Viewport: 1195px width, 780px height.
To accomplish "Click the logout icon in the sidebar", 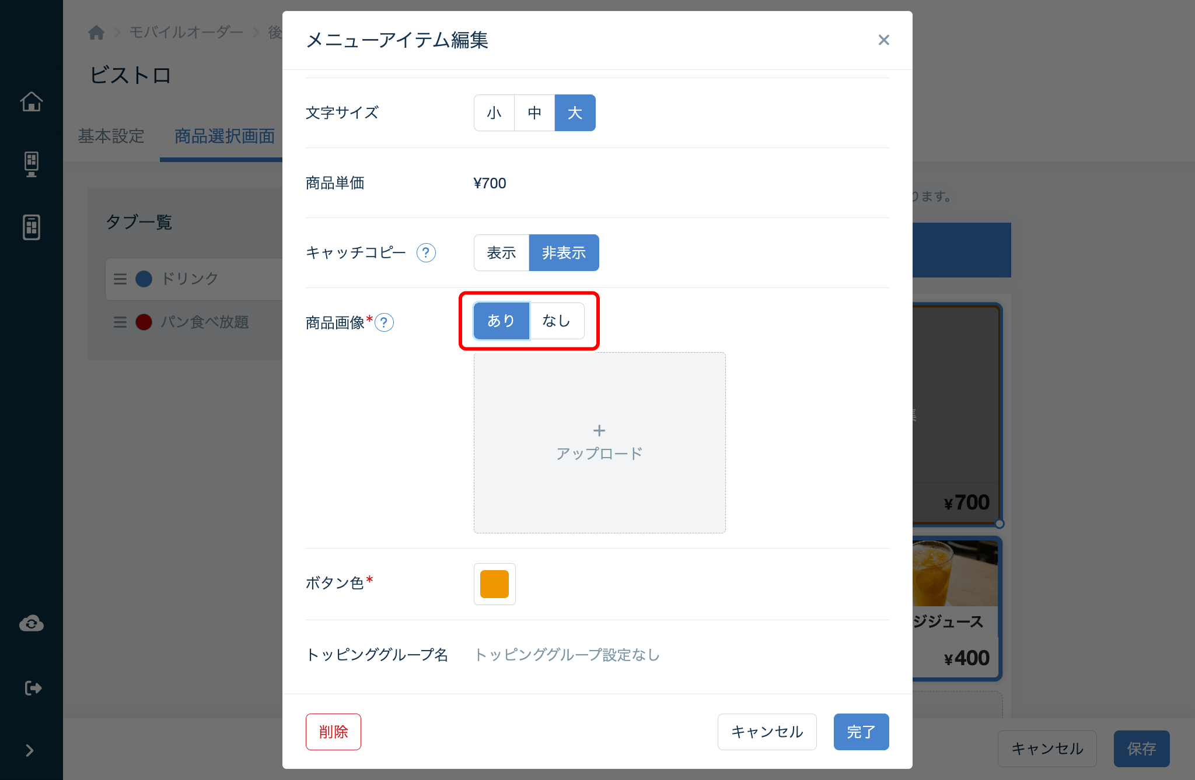I will pos(32,687).
